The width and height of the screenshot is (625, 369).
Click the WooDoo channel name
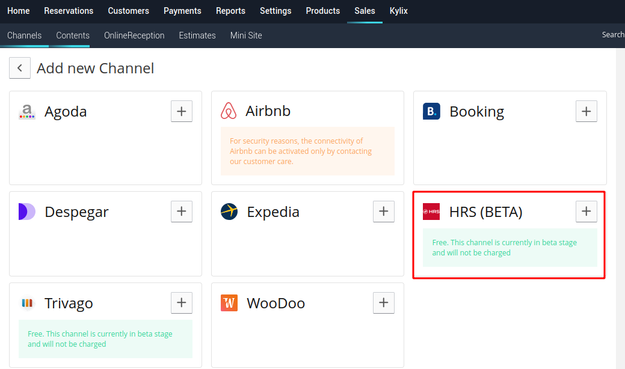(276, 303)
